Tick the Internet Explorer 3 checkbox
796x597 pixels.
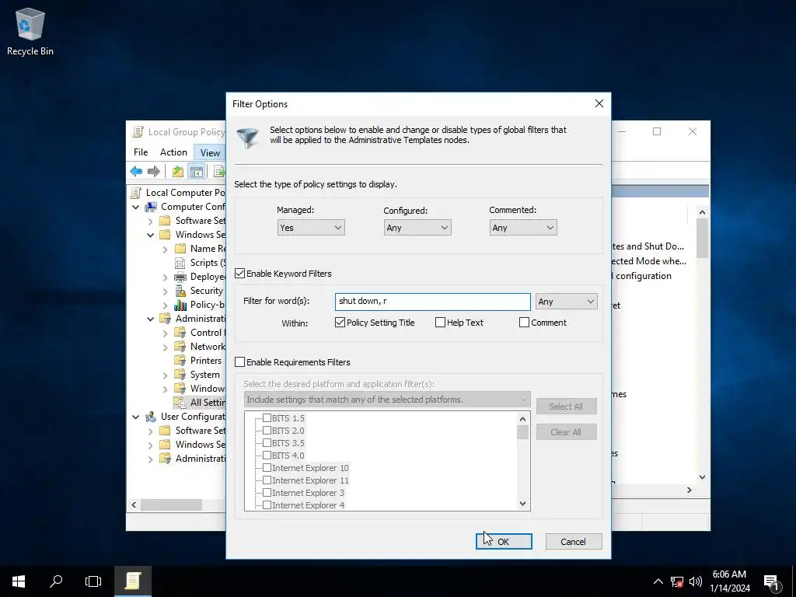pos(267,493)
